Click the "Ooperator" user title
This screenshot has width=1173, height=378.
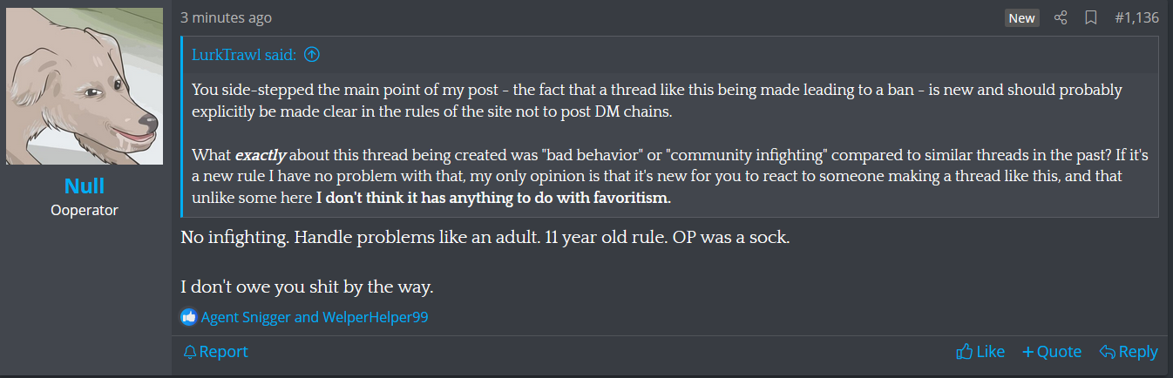(85, 210)
